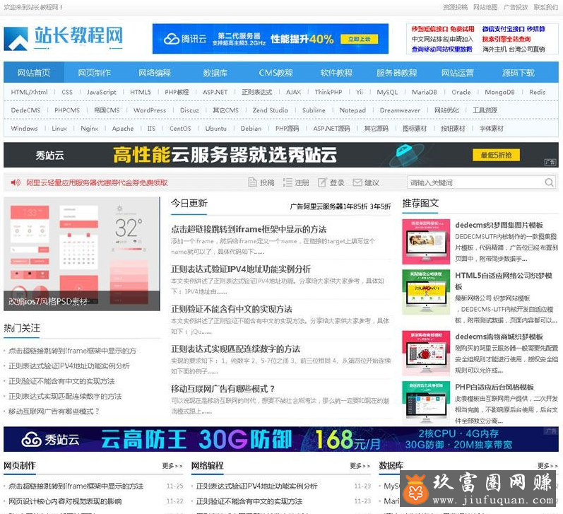Click the 站长教程网 site logo
The height and width of the screenshot is (514, 563).
[64, 37]
